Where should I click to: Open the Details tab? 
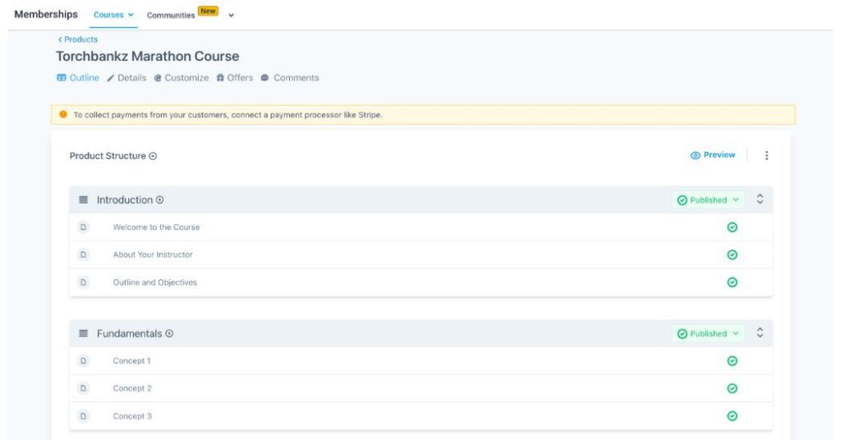point(126,78)
